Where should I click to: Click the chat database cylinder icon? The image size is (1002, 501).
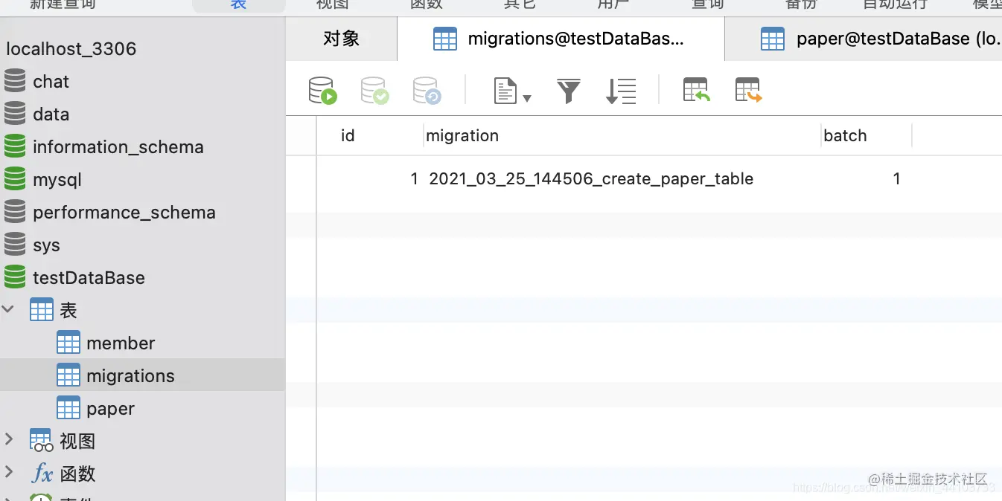[15, 80]
